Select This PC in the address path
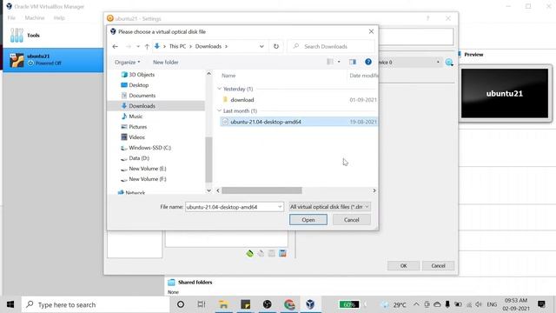This screenshot has width=556, height=313. (177, 46)
